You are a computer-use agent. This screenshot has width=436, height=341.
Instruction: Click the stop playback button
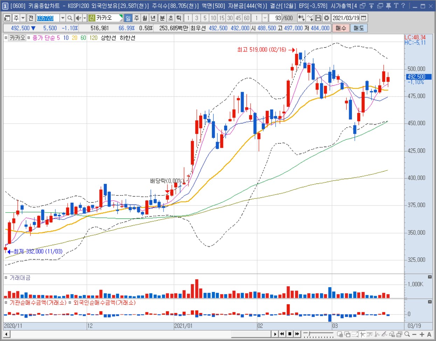[290, 334]
